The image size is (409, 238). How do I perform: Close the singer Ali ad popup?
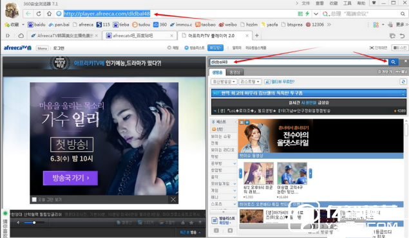(173, 199)
